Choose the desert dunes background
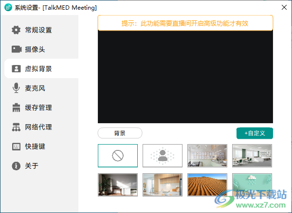The width and height of the screenshot is (292, 213). pos(207,185)
